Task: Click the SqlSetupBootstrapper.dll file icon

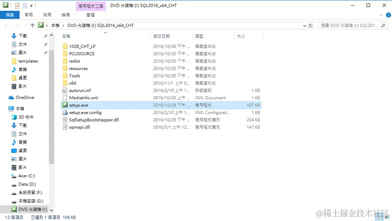Action: (65, 120)
